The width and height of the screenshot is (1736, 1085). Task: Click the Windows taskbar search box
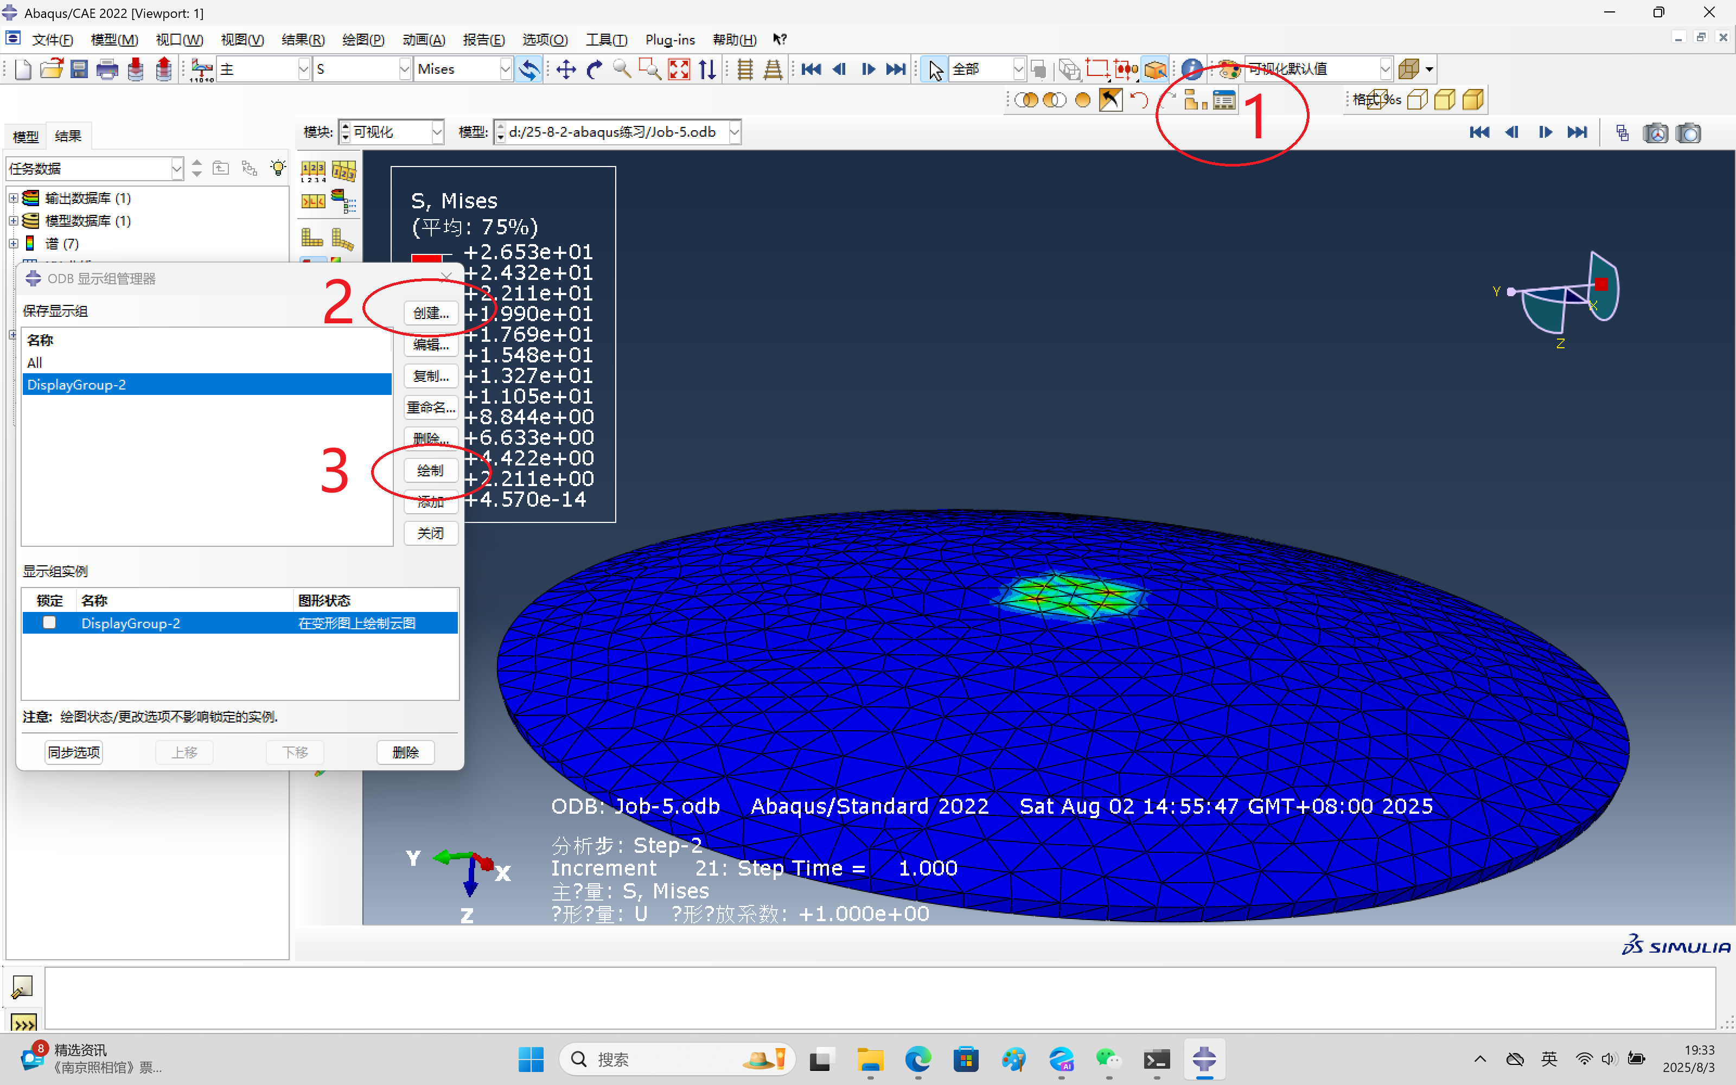tap(677, 1059)
